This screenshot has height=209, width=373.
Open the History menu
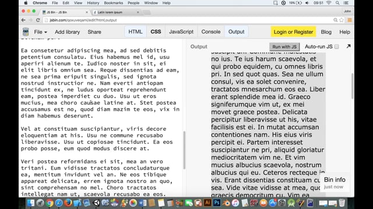click(x=93, y=3)
